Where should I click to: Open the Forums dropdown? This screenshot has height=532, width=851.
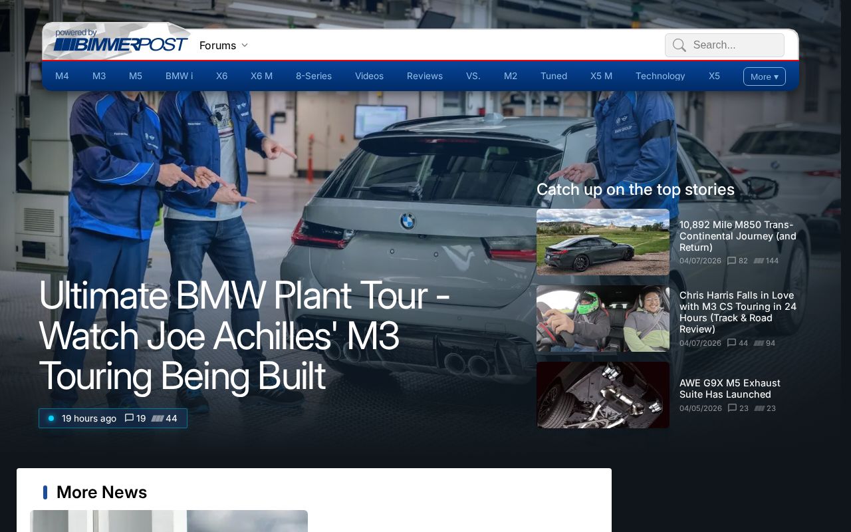(x=224, y=45)
